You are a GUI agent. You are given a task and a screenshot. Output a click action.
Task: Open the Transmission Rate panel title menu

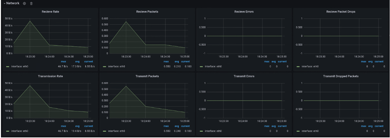pyautogui.click(x=50, y=76)
